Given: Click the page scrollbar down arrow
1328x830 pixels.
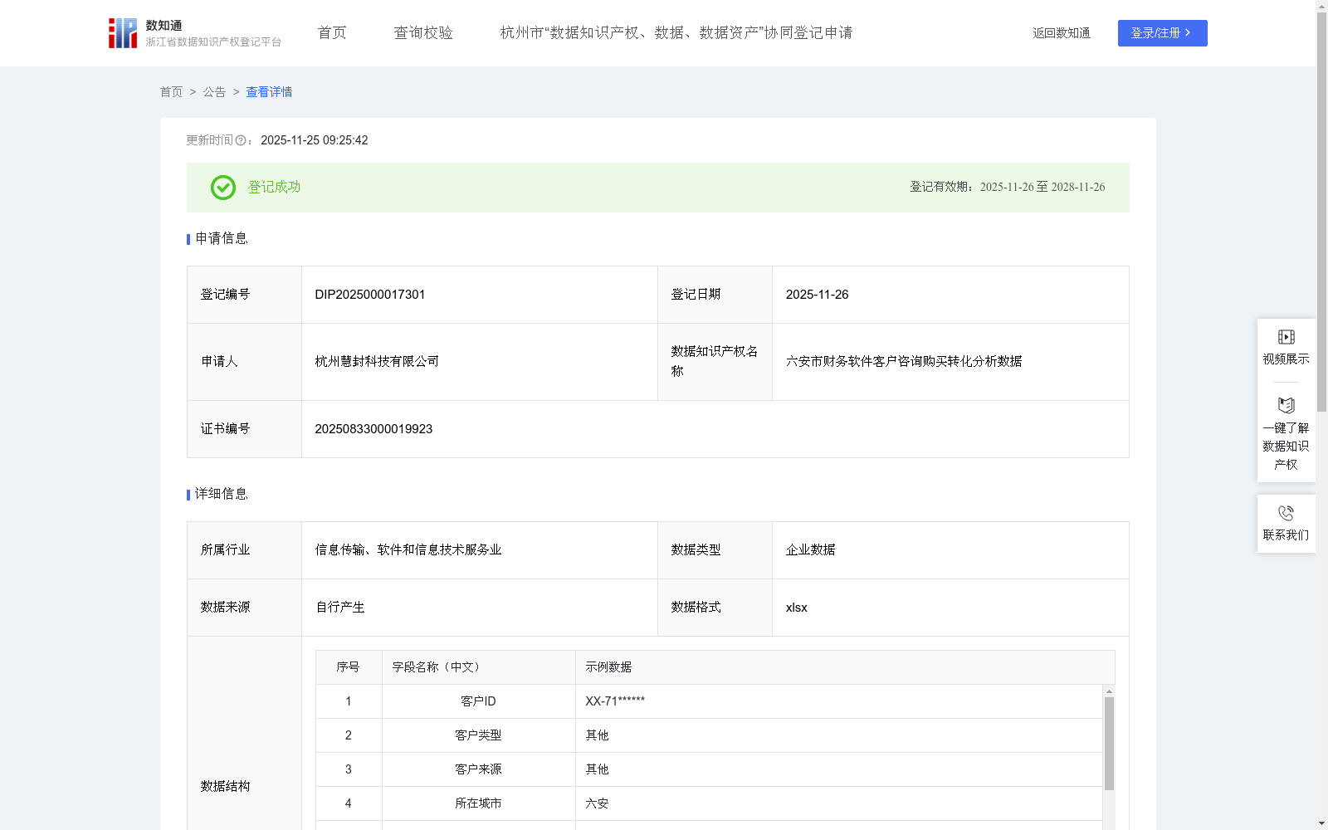Looking at the screenshot, I should [x=1321, y=823].
